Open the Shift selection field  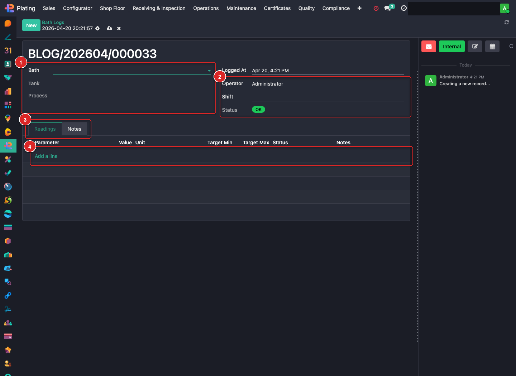point(328,97)
